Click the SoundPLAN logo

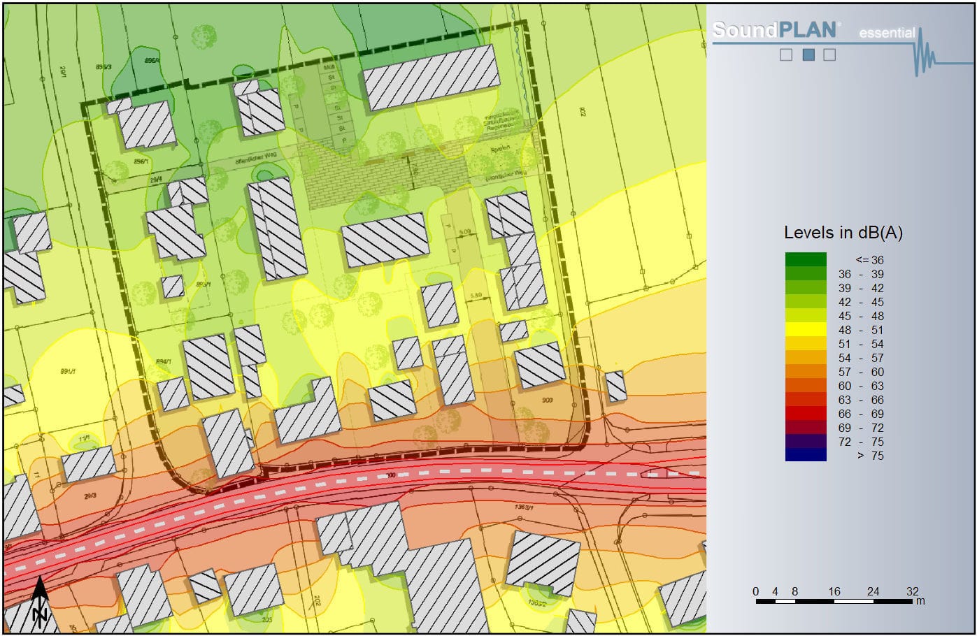tap(775, 31)
